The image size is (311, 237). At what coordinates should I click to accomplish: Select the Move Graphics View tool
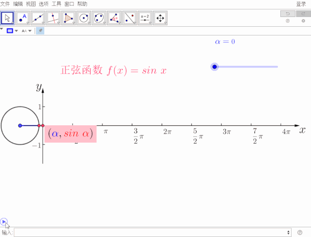pos(160,18)
